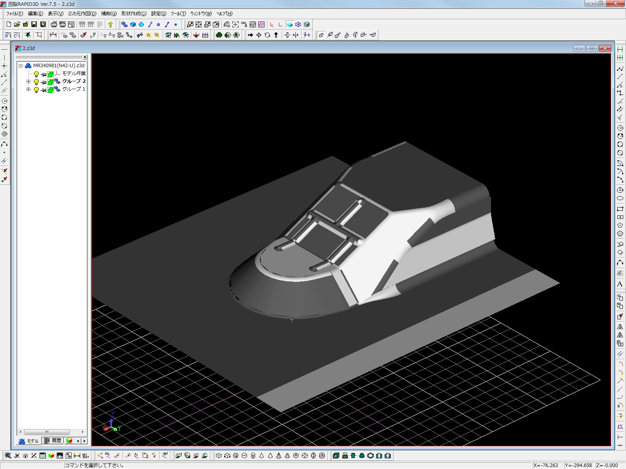Toggle light bulb visibility for グループ 1
This screenshot has width=626, height=469.
36,90
